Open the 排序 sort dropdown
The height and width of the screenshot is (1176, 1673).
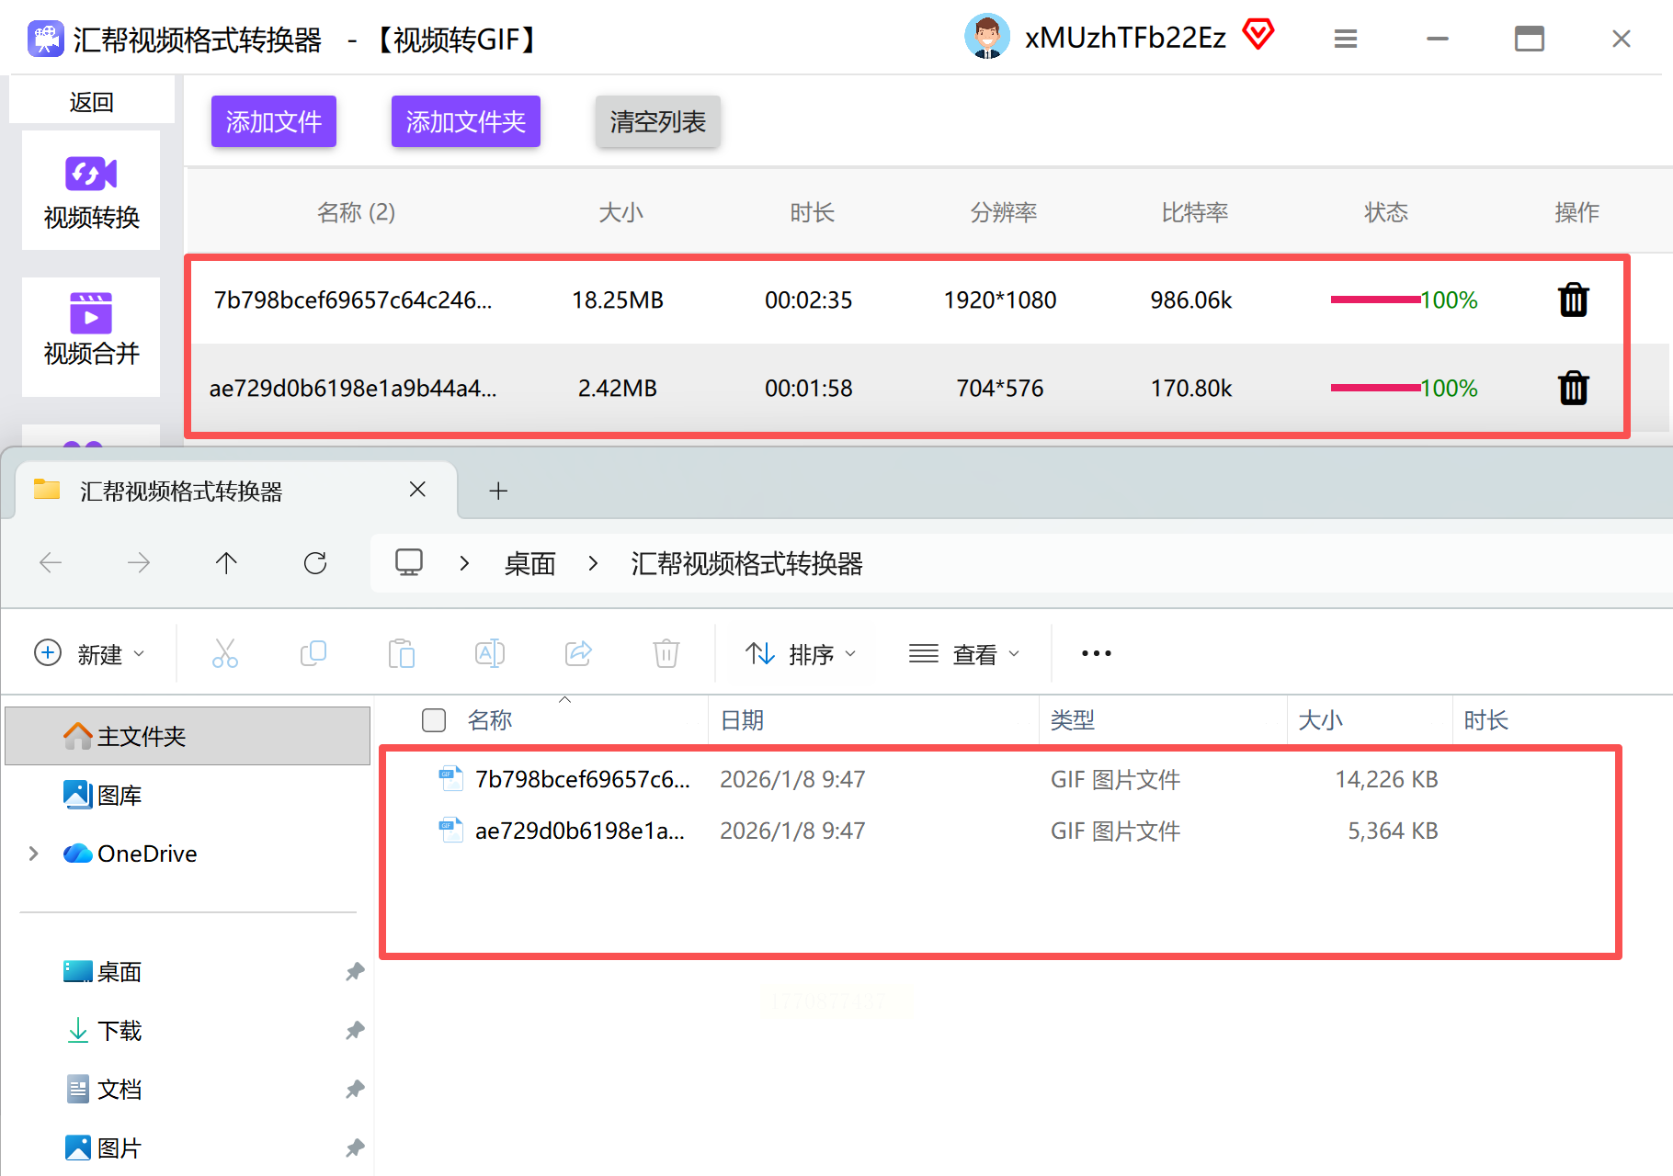(801, 653)
